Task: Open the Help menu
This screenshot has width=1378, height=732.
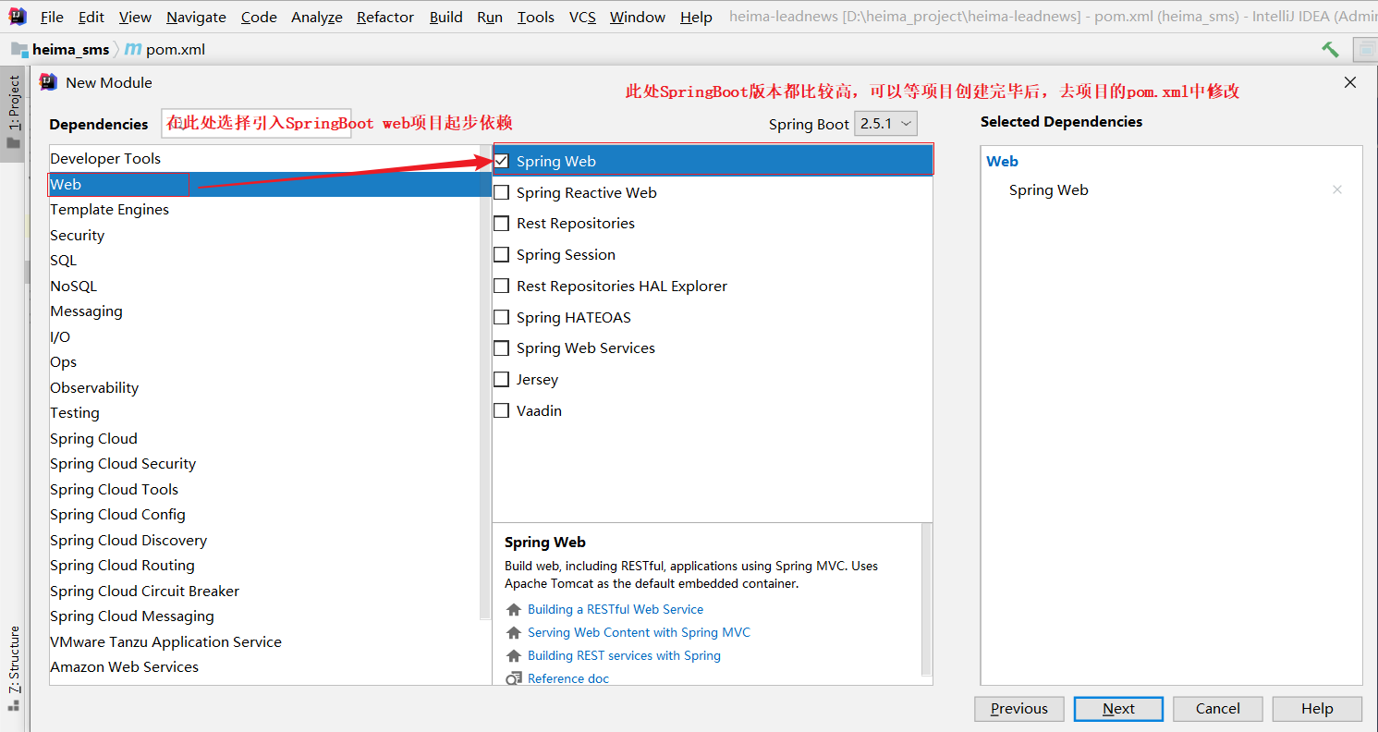Action: [x=696, y=17]
